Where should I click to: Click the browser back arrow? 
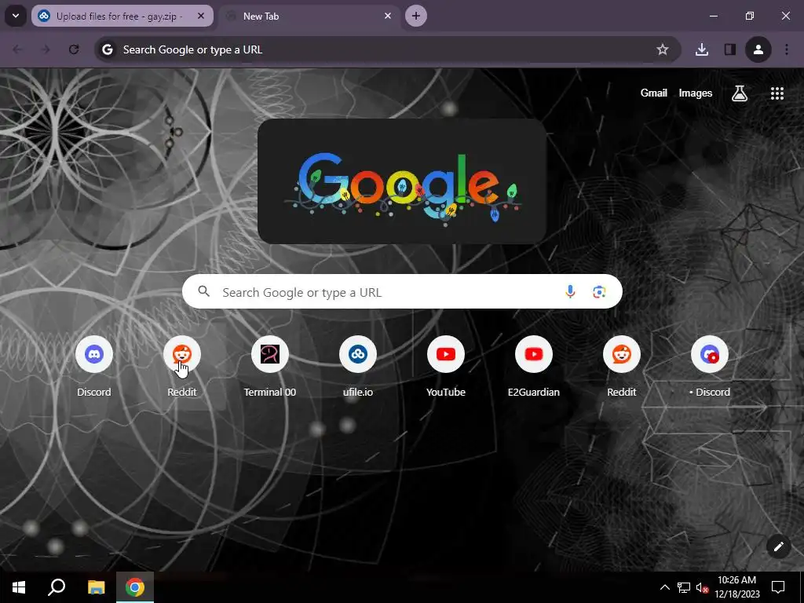pyautogui.click(x=17, y=49)
